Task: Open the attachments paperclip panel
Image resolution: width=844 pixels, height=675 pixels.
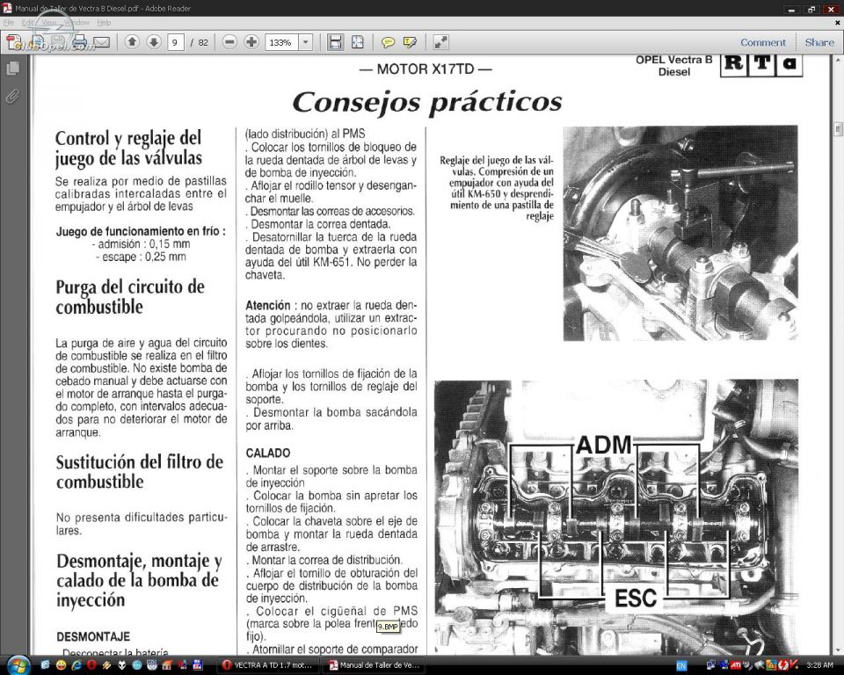Action: [x=12, y=97]
